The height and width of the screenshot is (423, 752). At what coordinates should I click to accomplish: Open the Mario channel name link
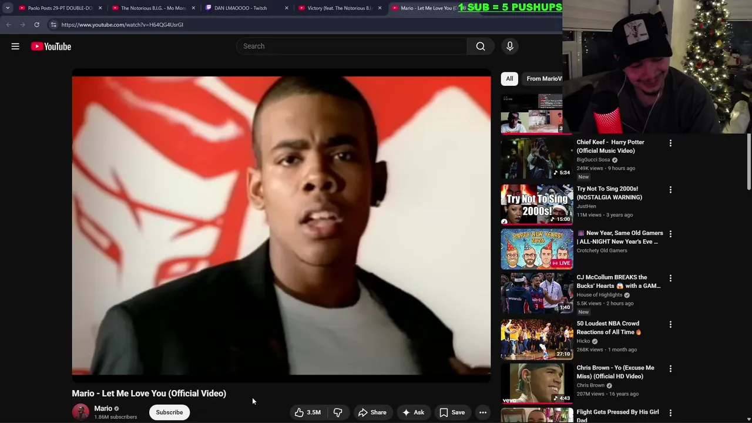tap(103, 408)
